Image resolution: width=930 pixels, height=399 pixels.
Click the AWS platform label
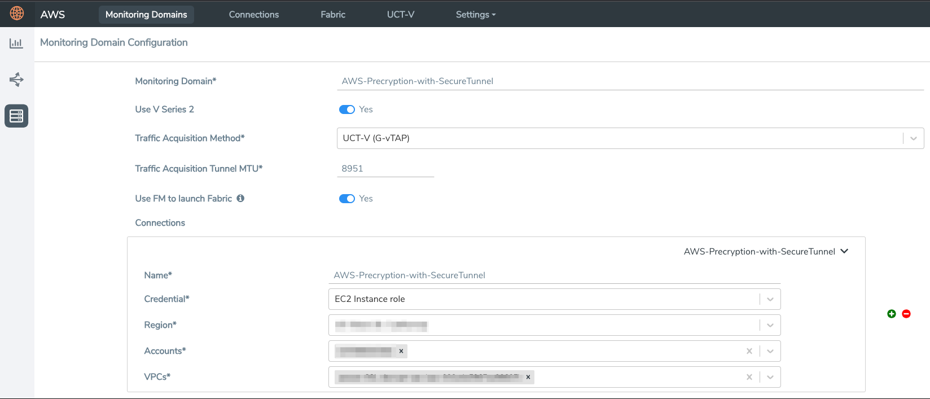(x=52, y=15)
